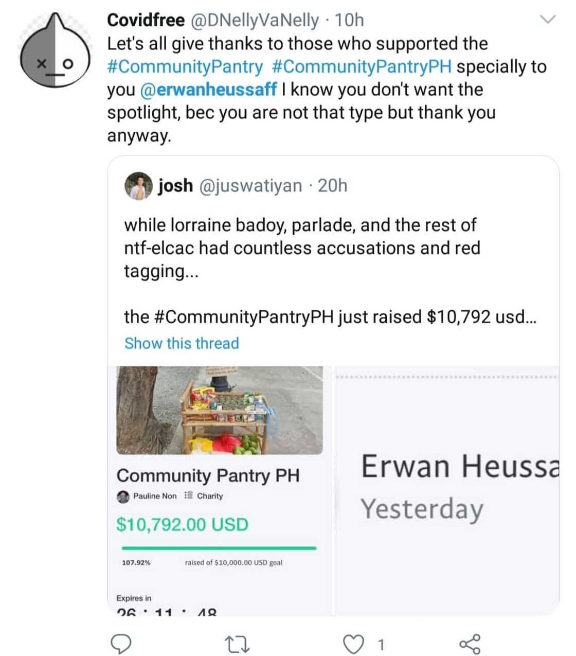The width and height of the screenshot is (576, 656).
Task: Click the green fundraising progress bar
Action: click(219, 548)
